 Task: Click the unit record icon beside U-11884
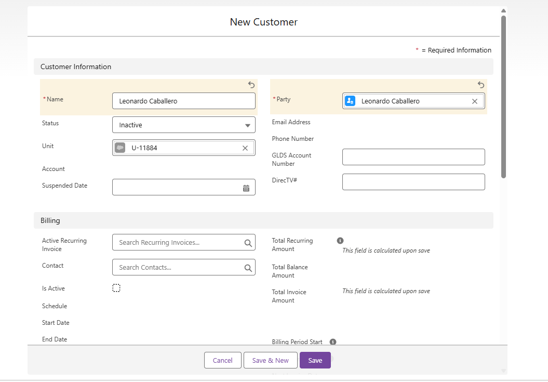(x=120, y=148)
